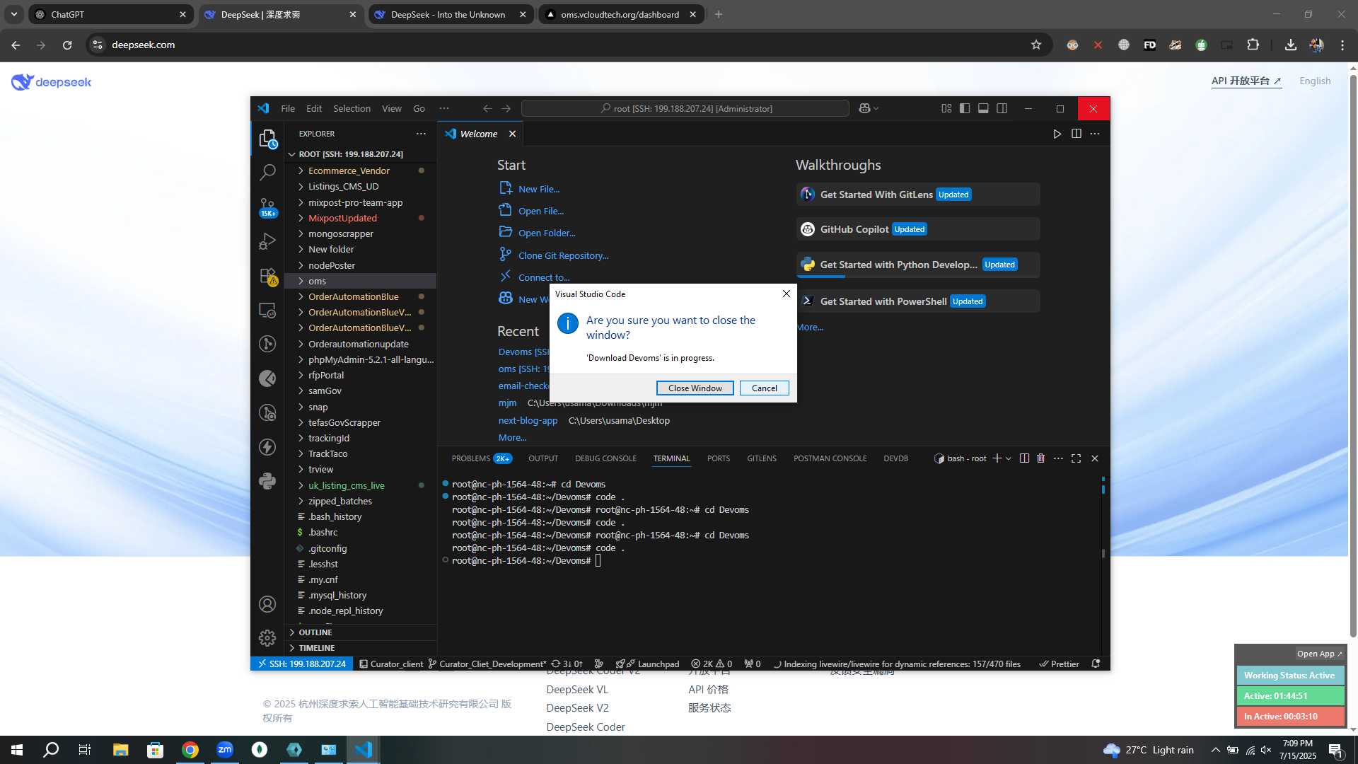1358x764 pixels.
Task: Open new terminal profile dropdown arrow
Action: 1009,458
